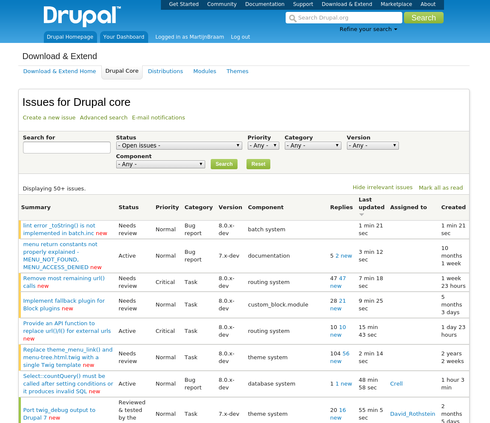Select the Themes tab
Viewport: 490px width, 423px height.
[x=238, y=71]
